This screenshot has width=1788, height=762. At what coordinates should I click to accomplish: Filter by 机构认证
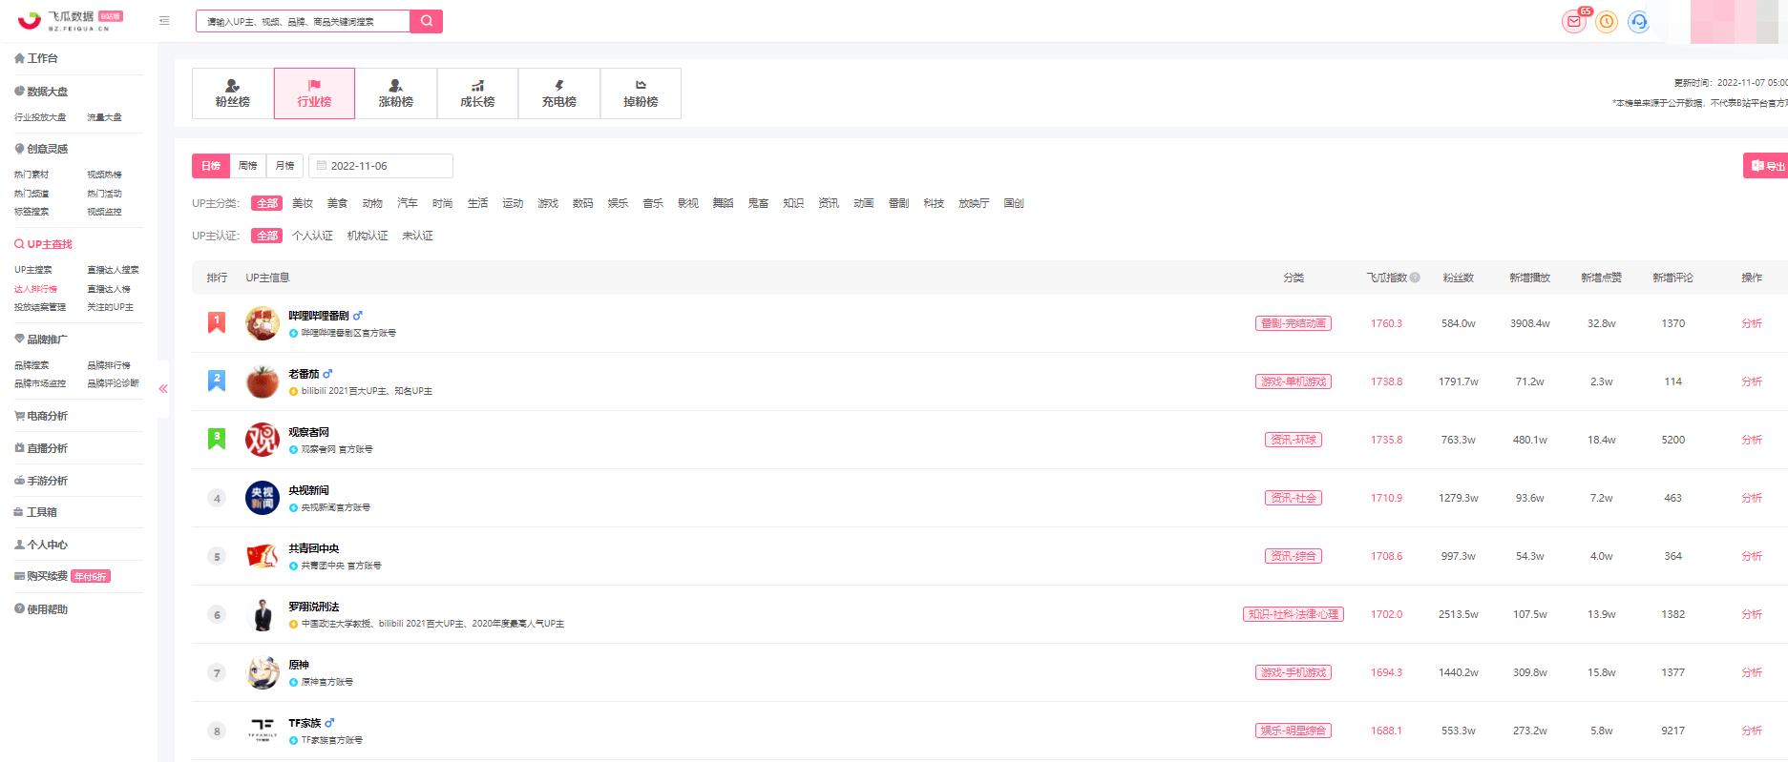pos(368,236)
